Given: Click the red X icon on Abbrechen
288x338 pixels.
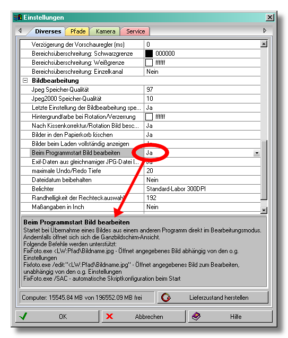Looking at the screenshot, I should [109, 316].
